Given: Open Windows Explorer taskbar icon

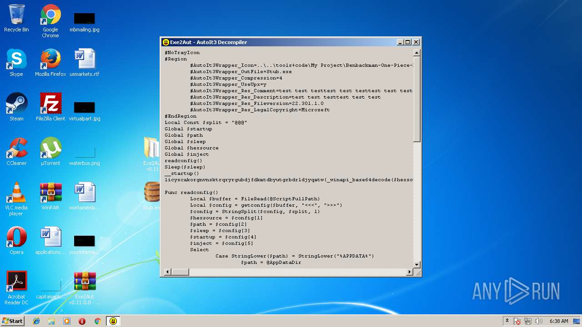Looking at the screenshot, I should 51,321.
